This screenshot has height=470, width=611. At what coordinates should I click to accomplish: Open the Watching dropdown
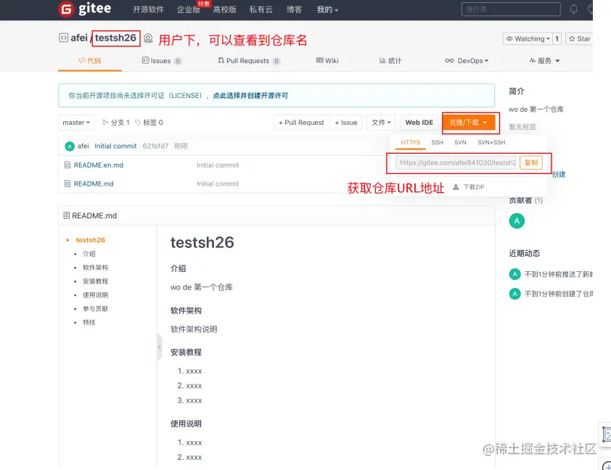tap(528, 38)
